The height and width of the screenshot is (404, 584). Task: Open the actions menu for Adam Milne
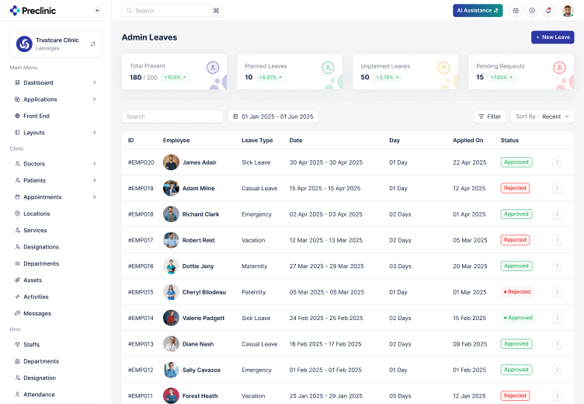coord(557,188)
